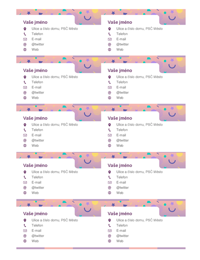Click the striped color bar at page bottom
Screen dimensions: 200x260
tap(101, 248)
